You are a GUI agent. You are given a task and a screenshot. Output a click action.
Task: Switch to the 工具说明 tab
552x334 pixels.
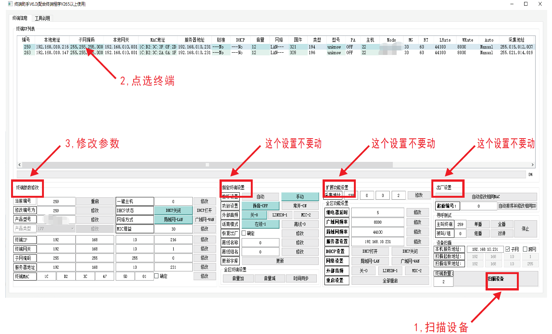pos(42,18)
